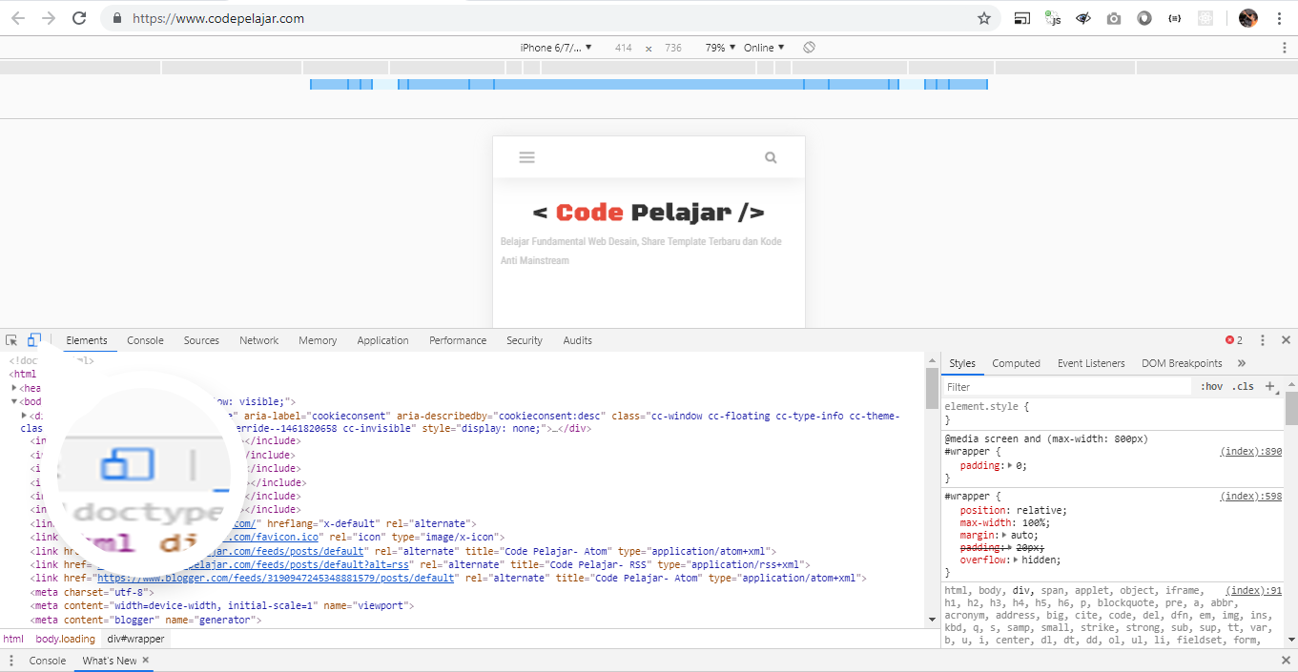Close the DevTools panel
1298x672 pixels.
[x=1286, y=340]
